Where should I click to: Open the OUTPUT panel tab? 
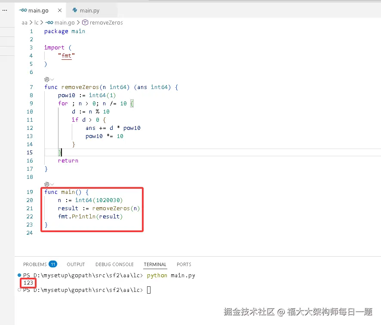[x=76, y=264]
